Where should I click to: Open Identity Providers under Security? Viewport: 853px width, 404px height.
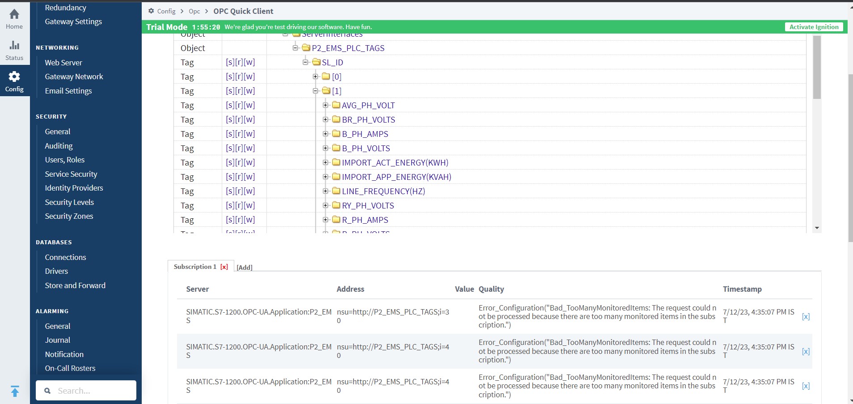click(74, 188)
